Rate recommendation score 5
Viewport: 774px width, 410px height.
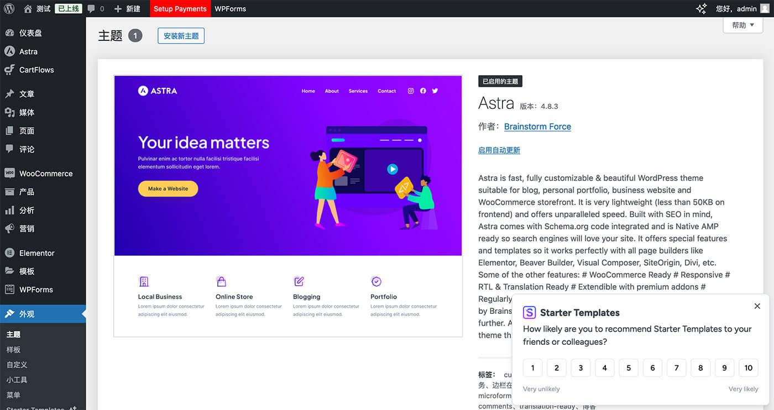(629, 368)
